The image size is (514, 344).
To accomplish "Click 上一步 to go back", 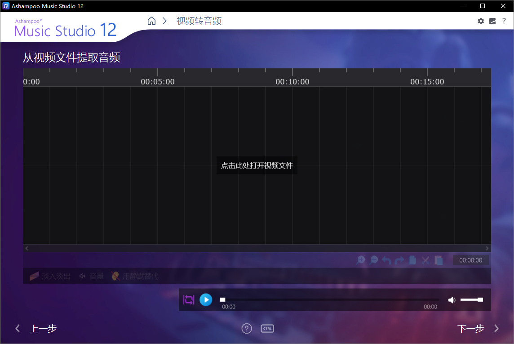I will pos(43,328).
